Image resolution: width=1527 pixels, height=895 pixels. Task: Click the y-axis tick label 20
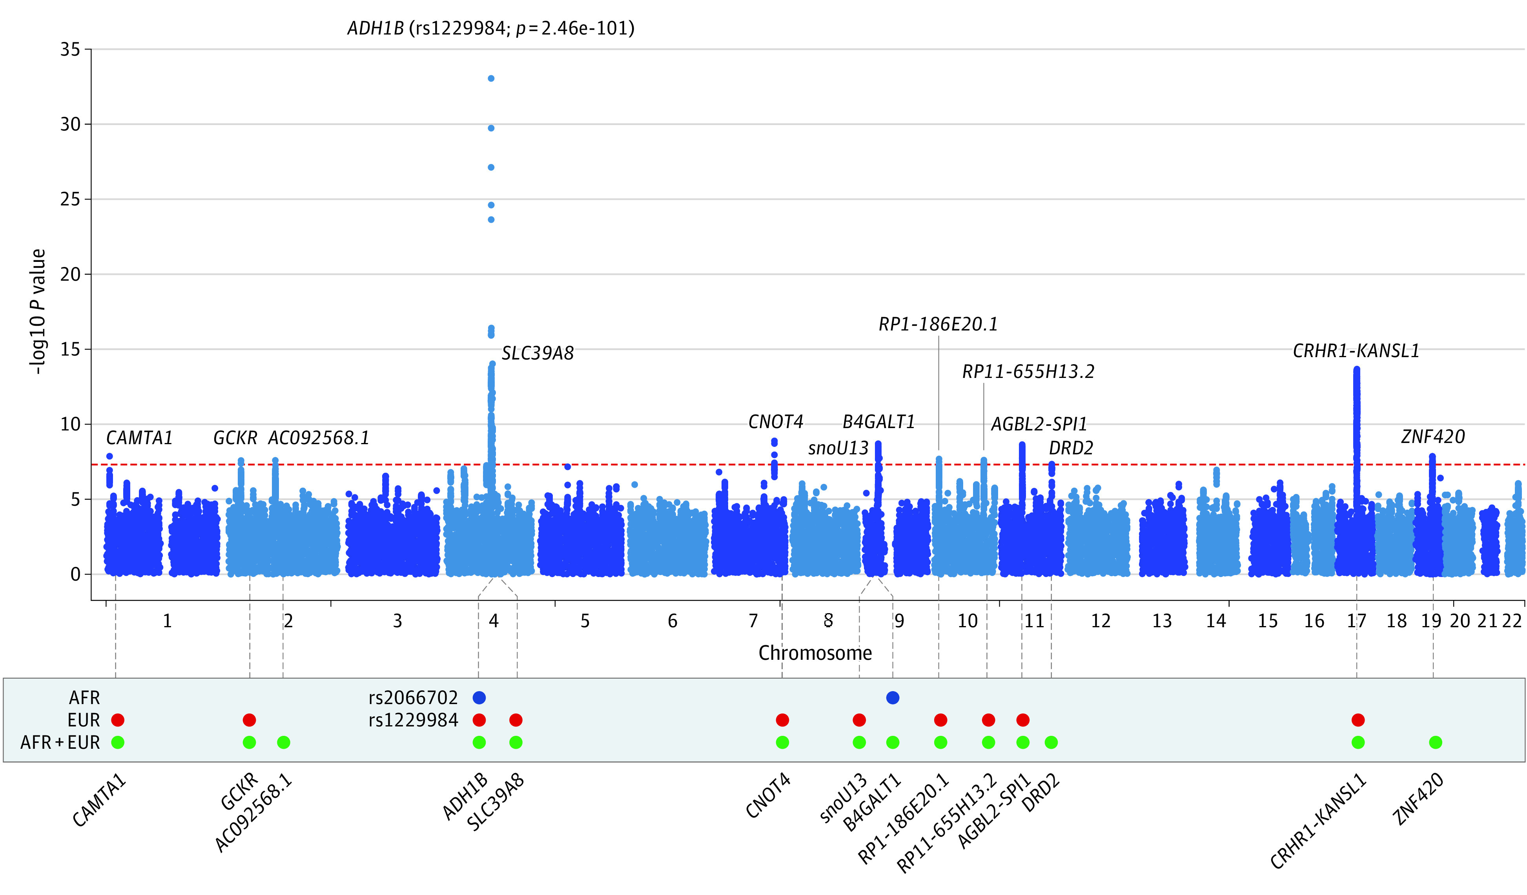coord(70,274)
